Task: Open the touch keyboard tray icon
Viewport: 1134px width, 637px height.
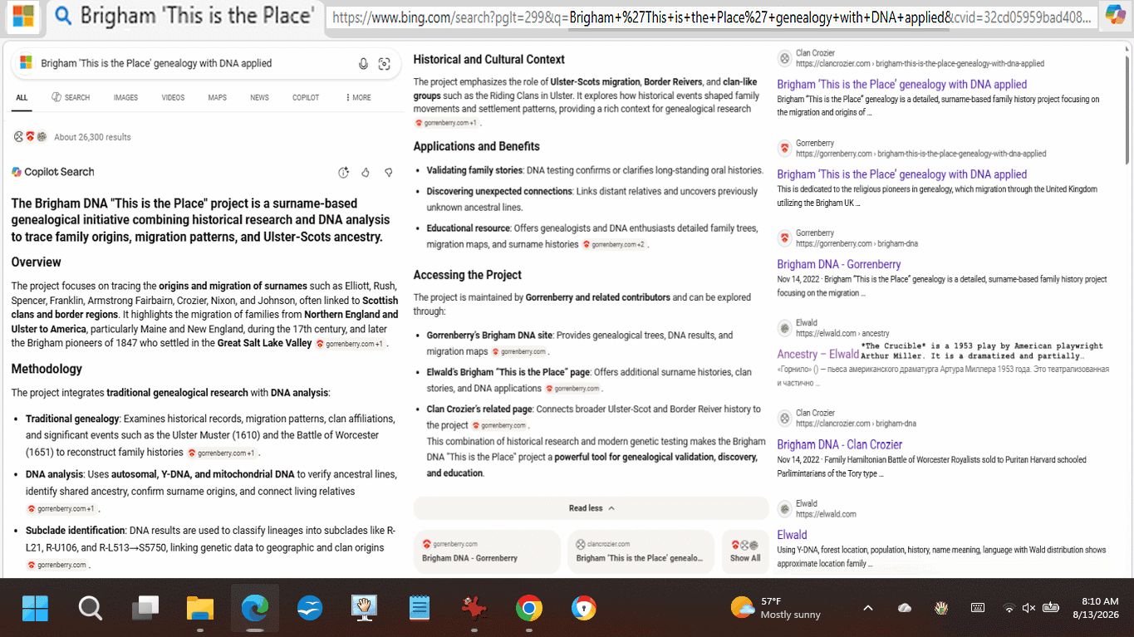Action: click(978, 608)
